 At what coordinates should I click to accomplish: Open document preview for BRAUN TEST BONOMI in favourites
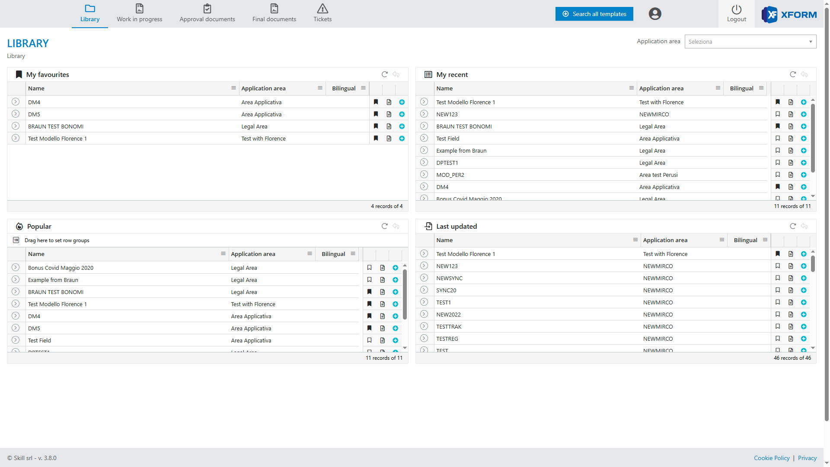click(x=389, y=126)
